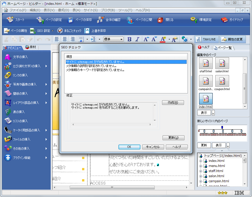Align text left in formatting toolbar
Image resolution: width=252 pixels, height=197 pixels.
pyautogui.click(x=57, y=39)
